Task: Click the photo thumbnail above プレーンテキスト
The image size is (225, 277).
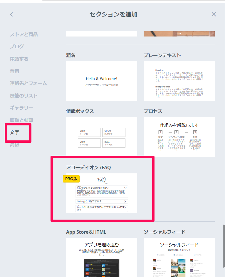Action: (x=179, y=34)
